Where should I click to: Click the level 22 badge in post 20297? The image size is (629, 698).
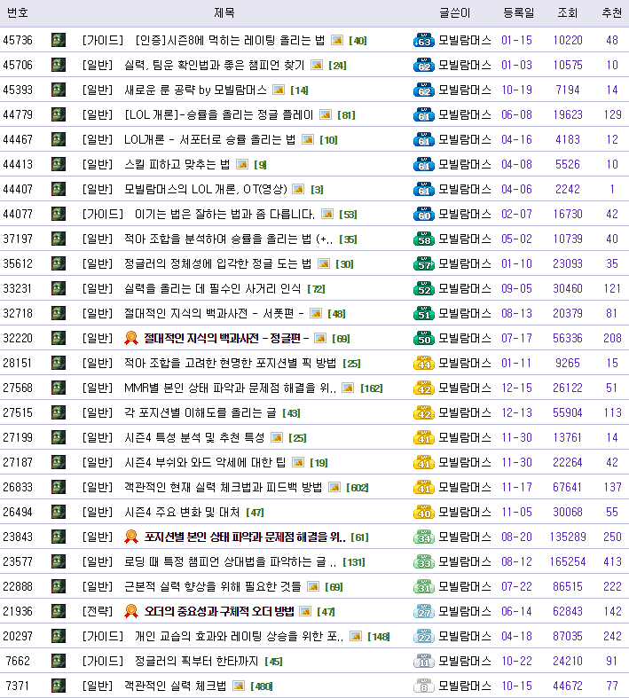click(x=423, y=637)
